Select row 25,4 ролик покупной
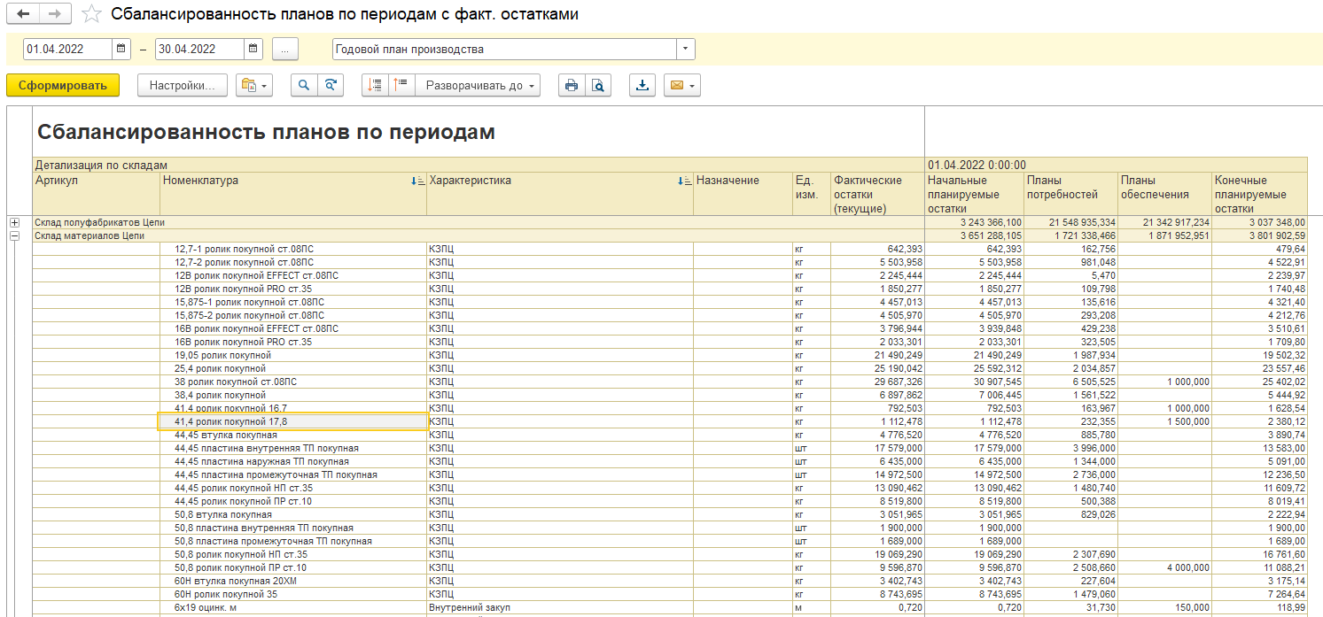 tap(220, 368)
